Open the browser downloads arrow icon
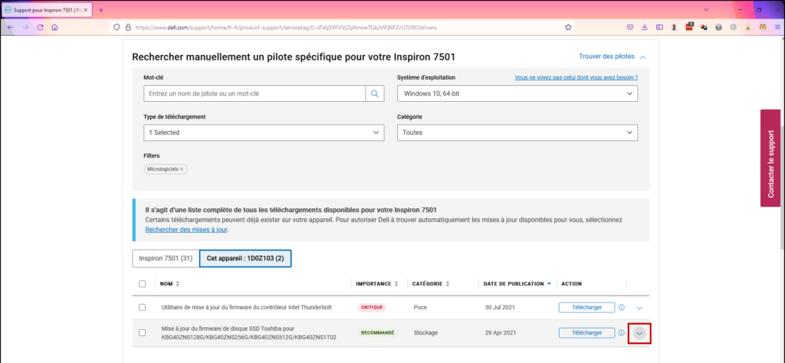The height and width of the screenshot is (363, 785). 645,28
